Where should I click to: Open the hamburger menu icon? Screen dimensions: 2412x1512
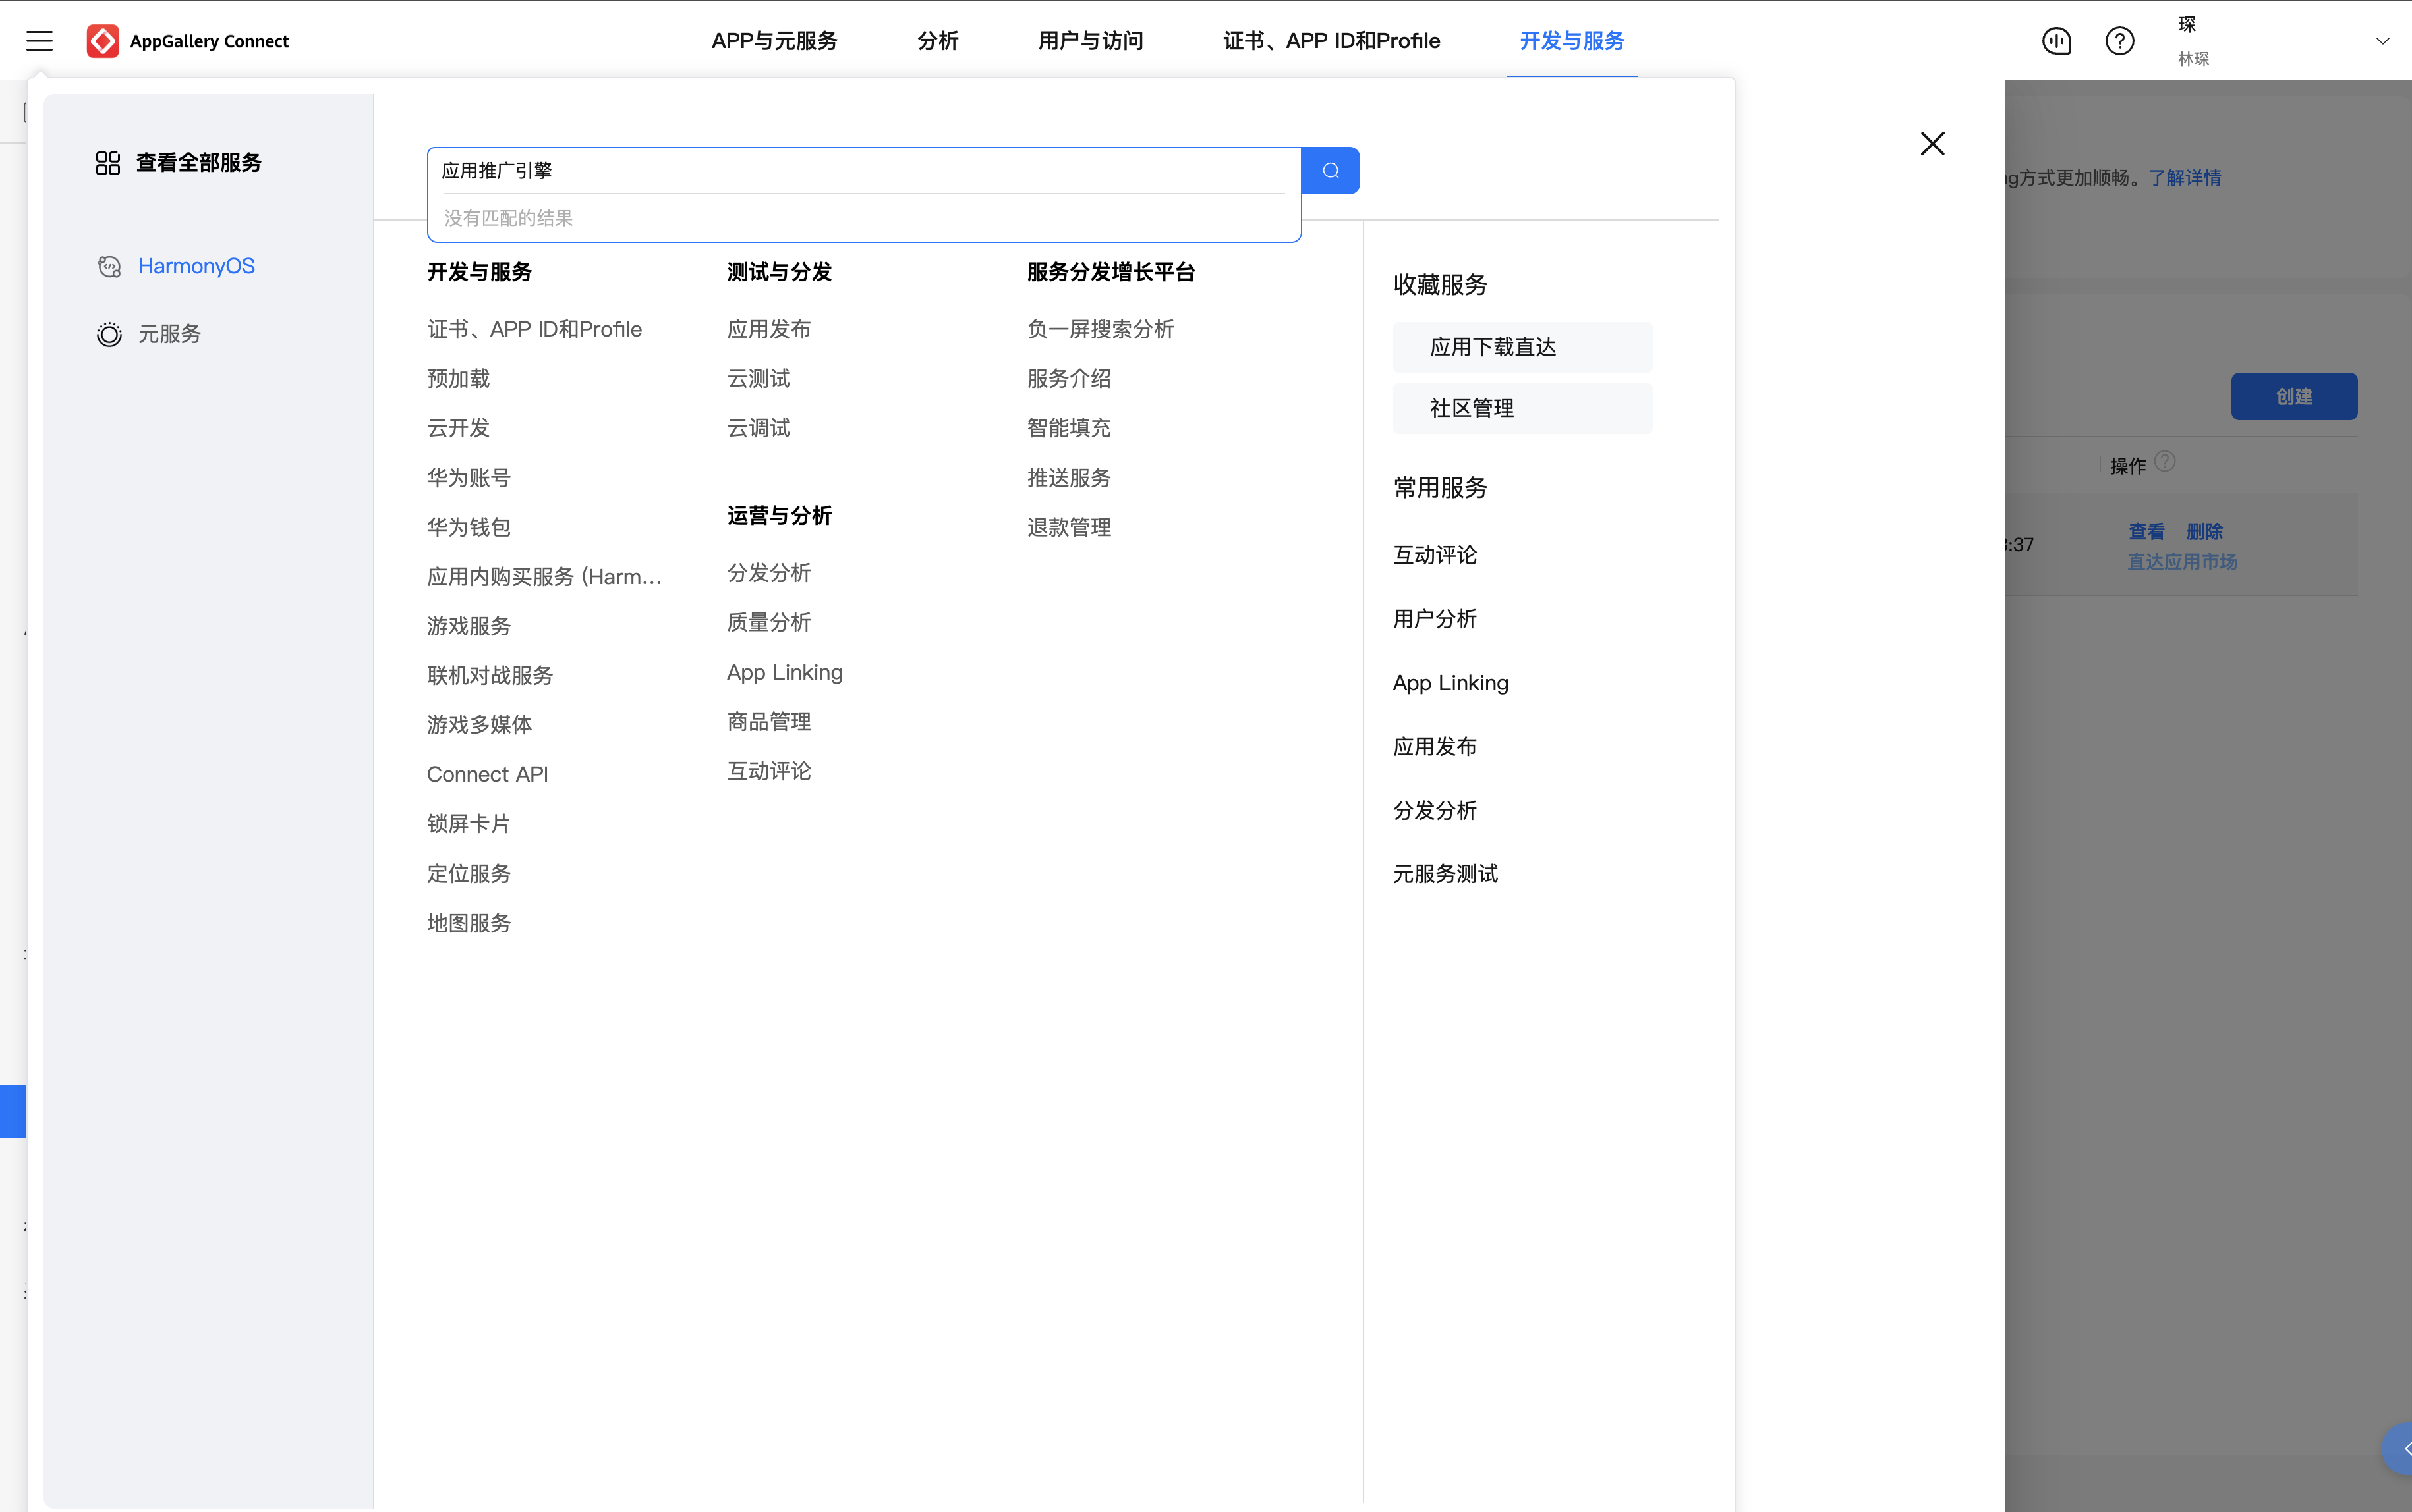pyautogui.click(x=39, y=41)
